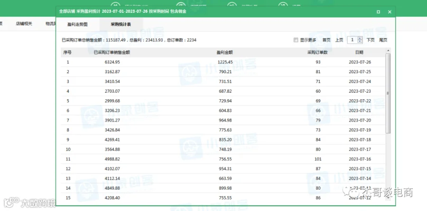The image size is (427, 211).
Task: Click scrollbar up arrow in table
Action: 388,50
